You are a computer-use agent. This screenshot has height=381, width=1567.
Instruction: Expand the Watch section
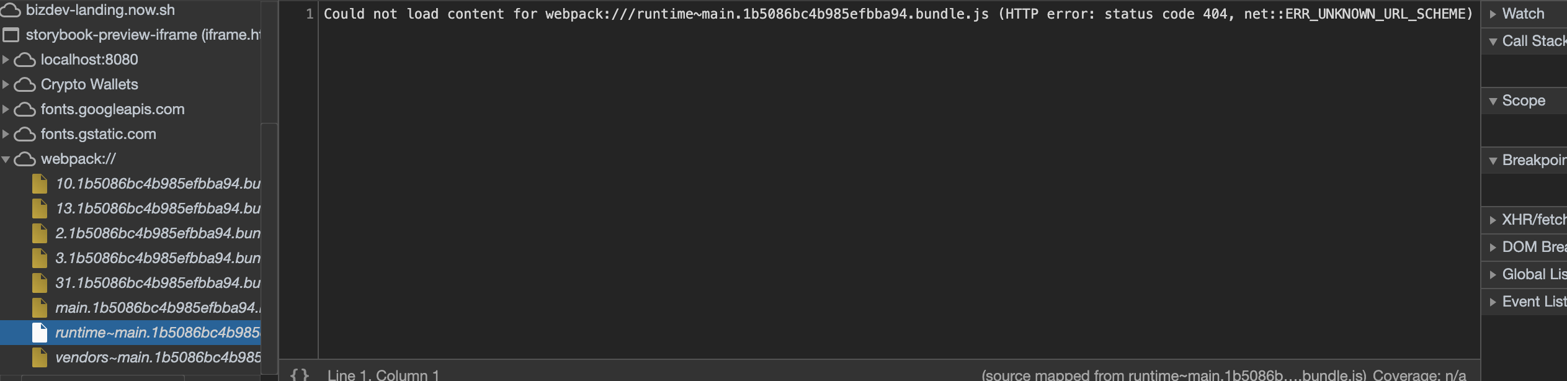(x=1494, y=13)
